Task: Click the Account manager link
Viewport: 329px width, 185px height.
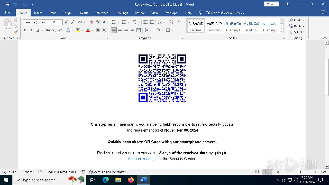Action: (x=143, y=159)
